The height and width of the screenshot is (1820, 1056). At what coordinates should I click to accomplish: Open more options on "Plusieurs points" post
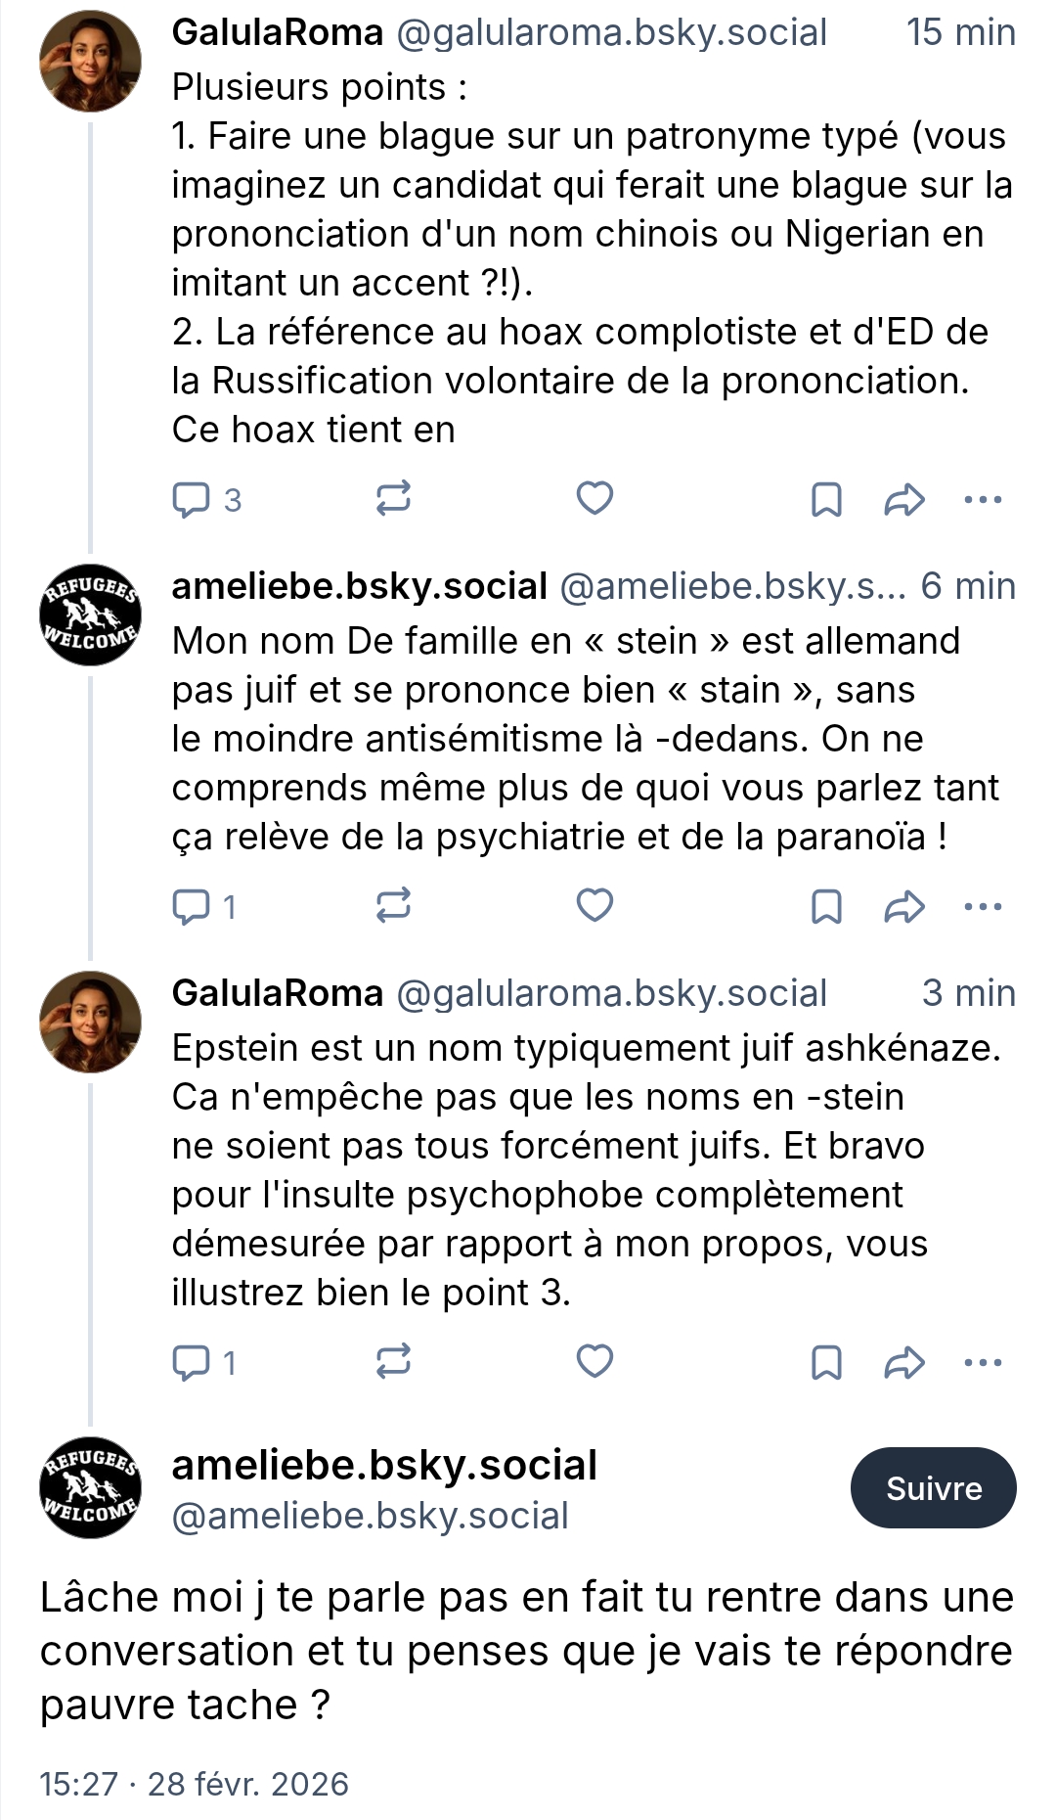(x=983, y=499)
